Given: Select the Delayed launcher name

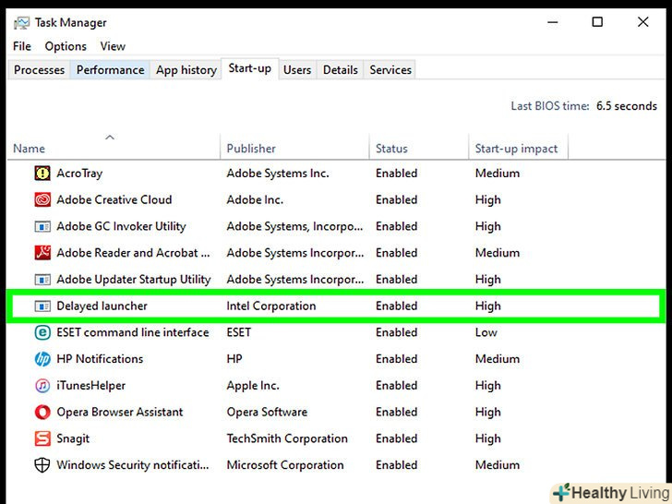Looking at the screenshot, I should (x=102, y=306).
